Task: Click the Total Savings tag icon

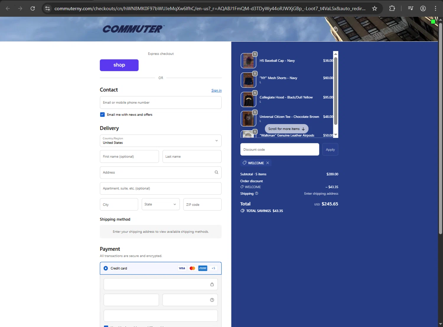Action: coord(242,211)
